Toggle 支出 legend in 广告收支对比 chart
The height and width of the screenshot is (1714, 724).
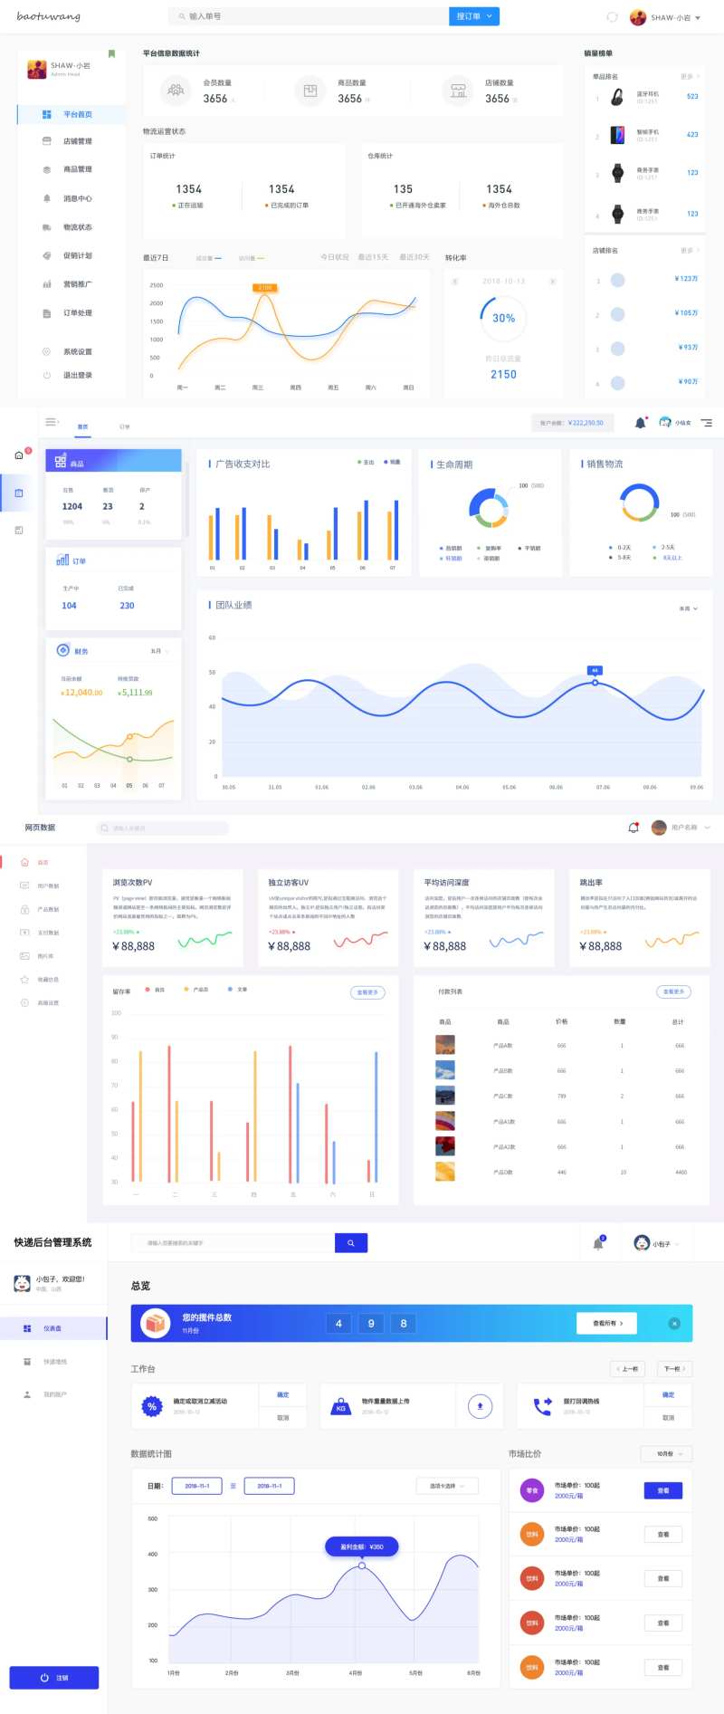click(x=365, y=462)
